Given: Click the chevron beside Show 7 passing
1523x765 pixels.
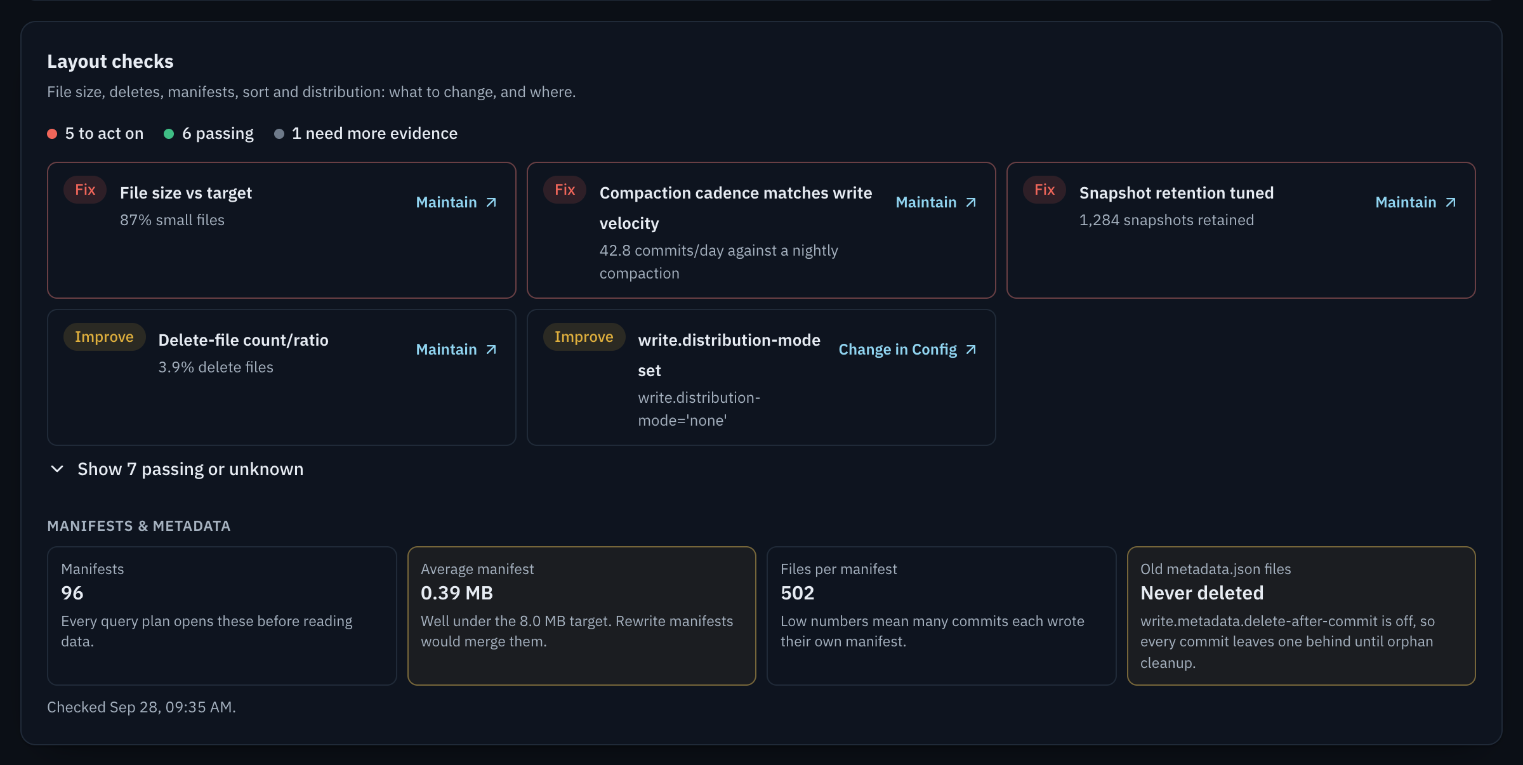Looking at the screenshot, I should click(x=57, y=469).
